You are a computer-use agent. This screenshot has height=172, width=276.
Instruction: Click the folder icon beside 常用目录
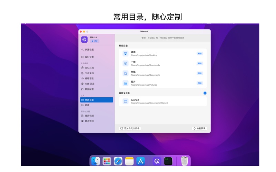coord(82,100)
